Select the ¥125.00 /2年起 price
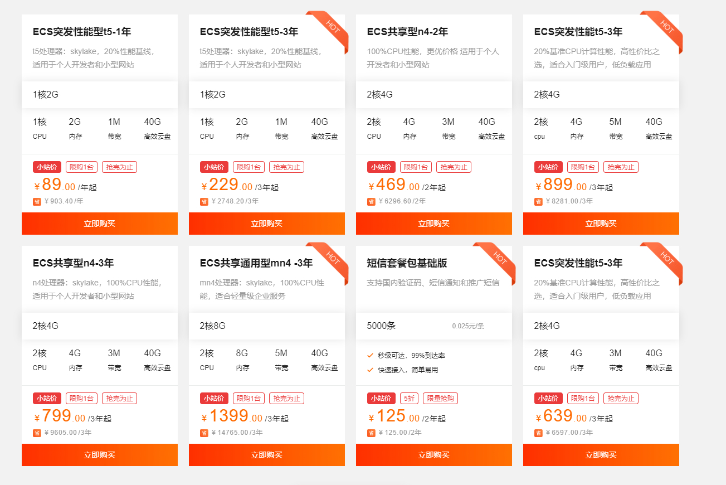726x485 pixels. coord(407,416)
